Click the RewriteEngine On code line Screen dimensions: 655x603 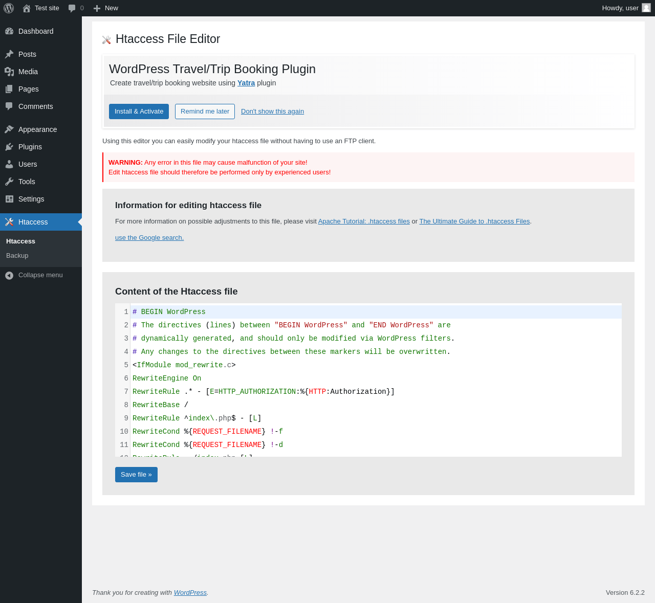point(167,378)
